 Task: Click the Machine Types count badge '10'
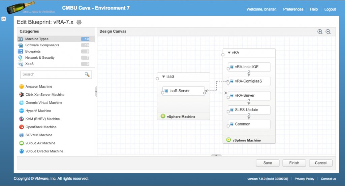click(85, 39)
